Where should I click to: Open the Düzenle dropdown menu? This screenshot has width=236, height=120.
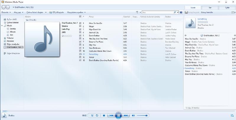tap(6, 12)
